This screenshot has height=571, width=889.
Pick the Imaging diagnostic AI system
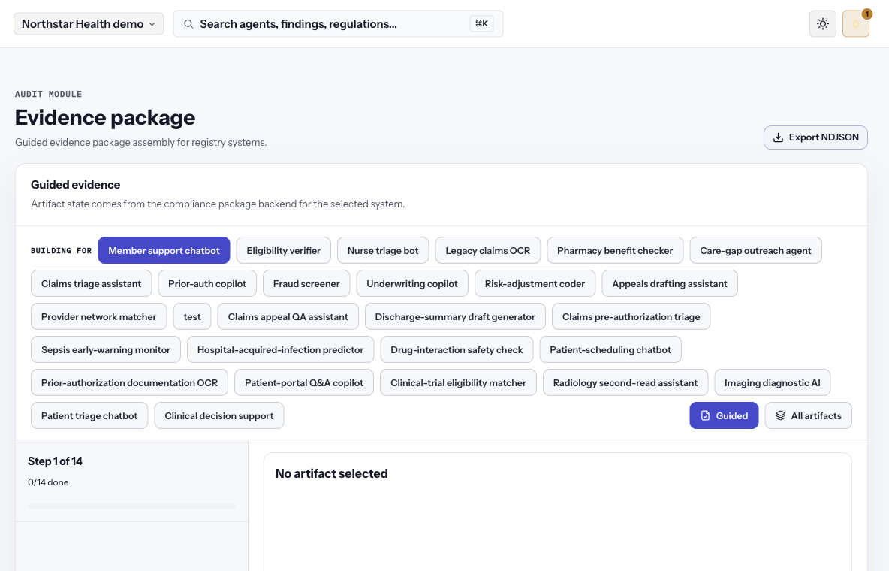click(772, 382)
